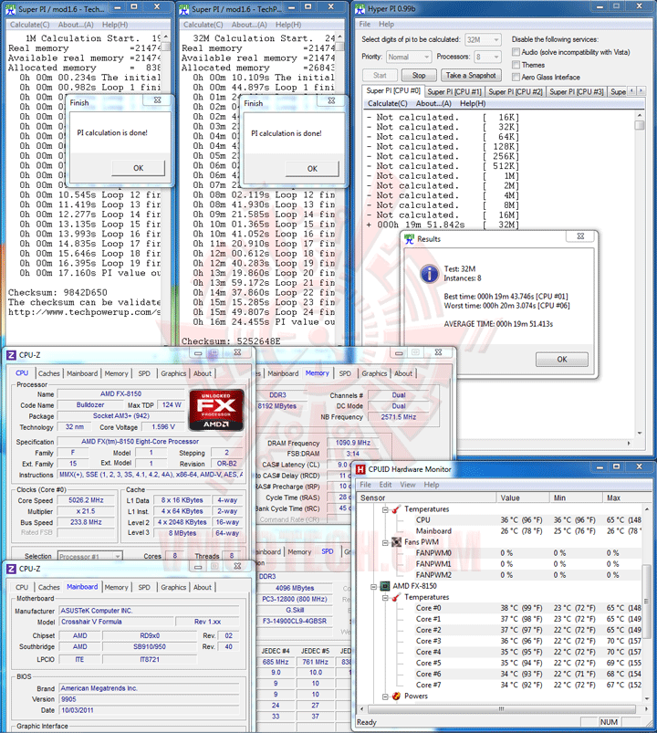
Task: Click the CPU-Z Z logo in Mainboard window title
Action: [x=11, y=569]
